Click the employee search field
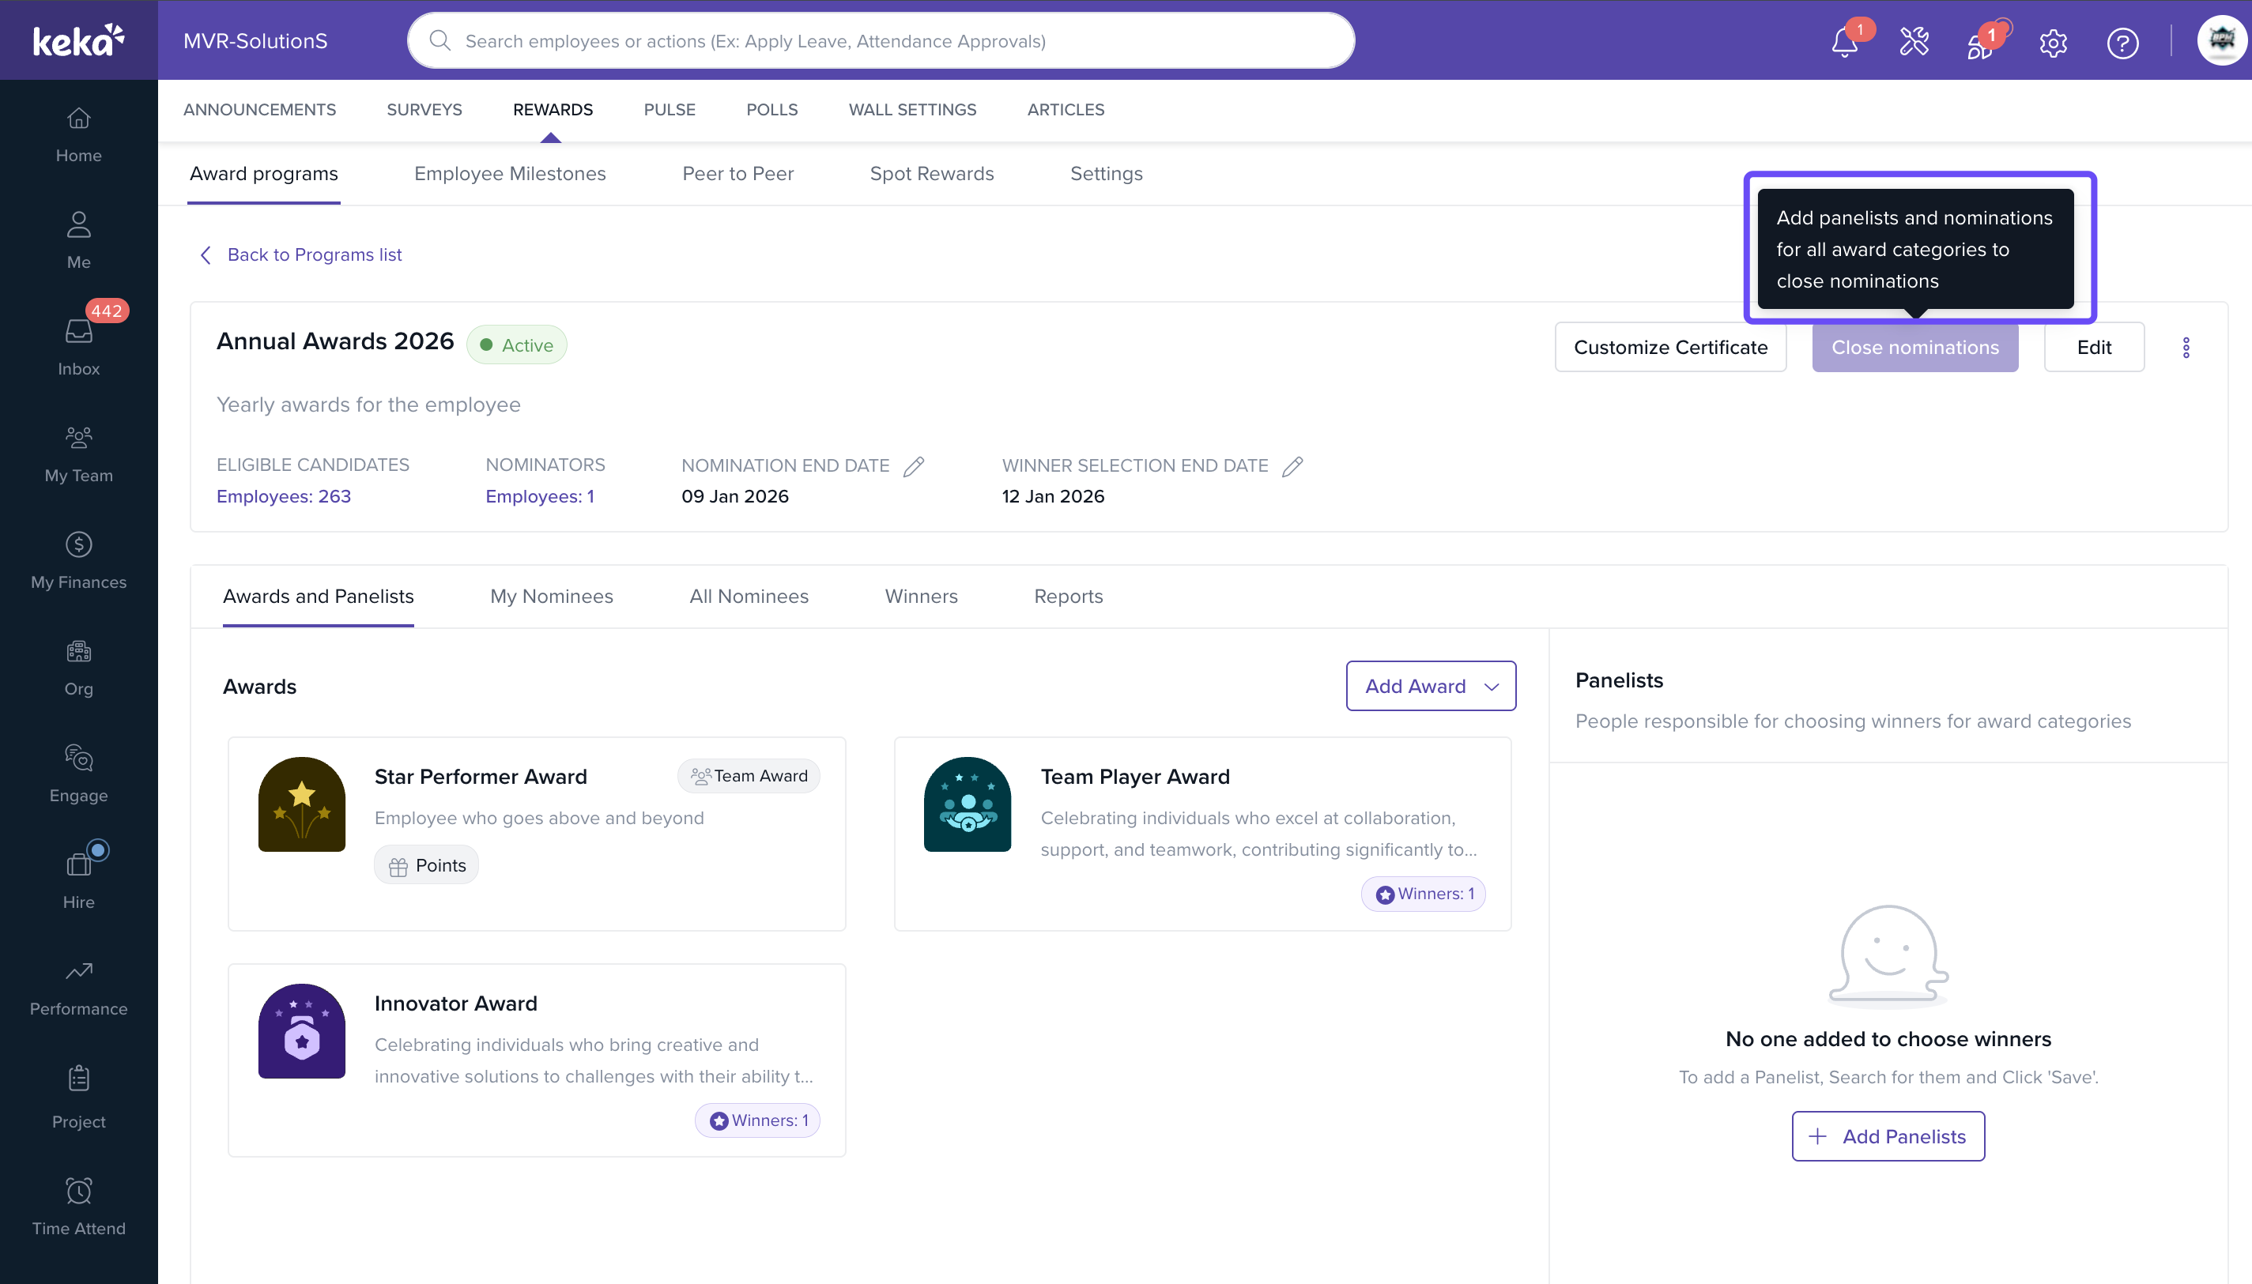 (x=881, y=40)
